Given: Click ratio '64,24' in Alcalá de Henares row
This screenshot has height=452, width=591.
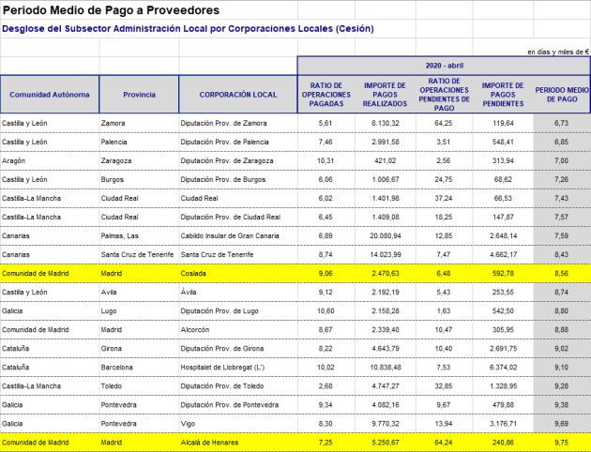Looking at the screenshot, I should click(444, 443).
